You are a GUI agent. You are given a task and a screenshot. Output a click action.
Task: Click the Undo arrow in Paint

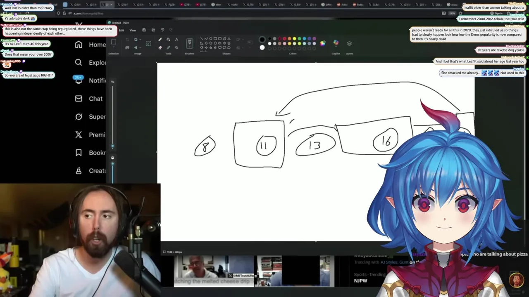coord(163,30)
